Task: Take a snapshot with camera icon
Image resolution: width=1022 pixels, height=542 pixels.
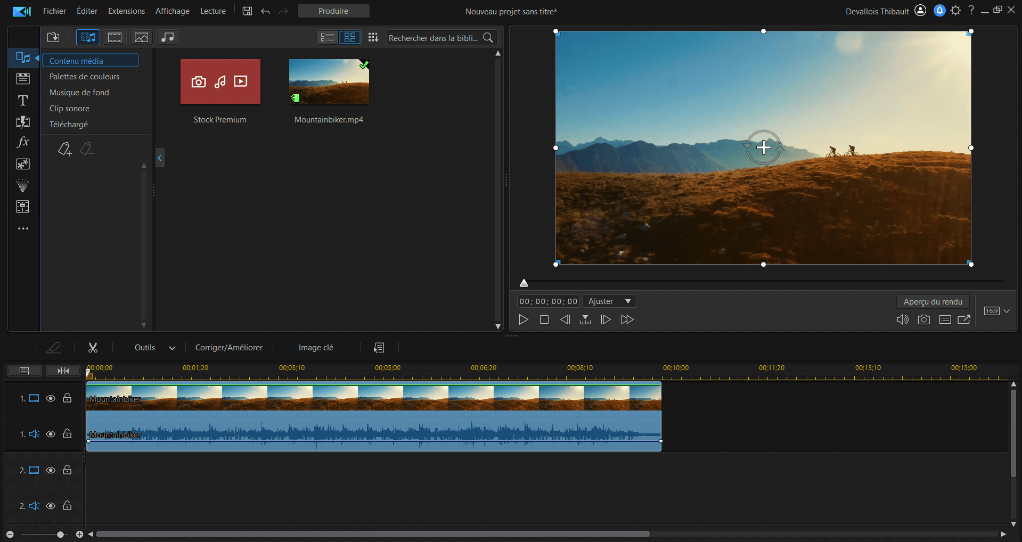Action: 924,319
